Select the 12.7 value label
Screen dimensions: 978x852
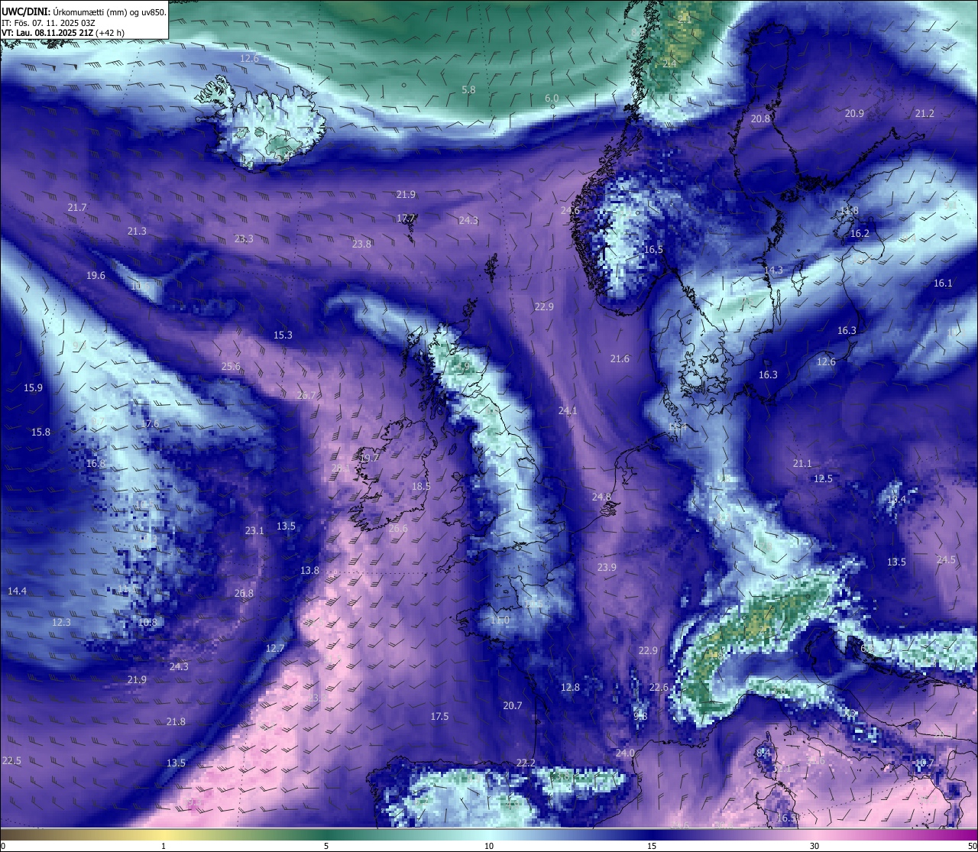coord(275,648)
